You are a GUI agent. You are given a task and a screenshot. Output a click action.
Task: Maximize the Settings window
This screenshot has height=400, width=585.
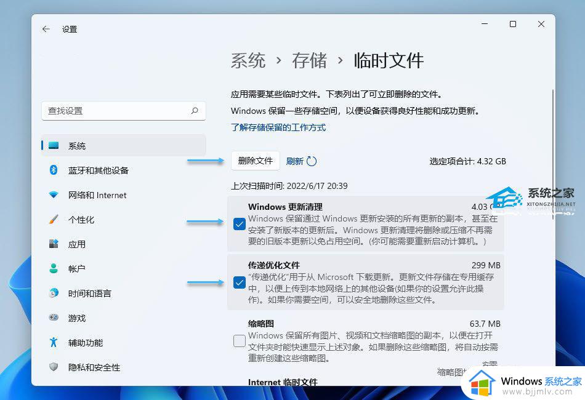point(513,24)
